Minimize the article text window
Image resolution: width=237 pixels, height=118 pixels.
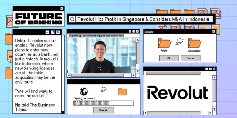coord(47,32)
